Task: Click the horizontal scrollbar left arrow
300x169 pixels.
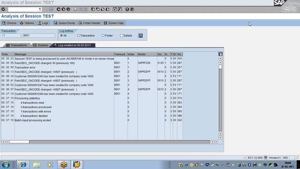Action: point(3,142)
